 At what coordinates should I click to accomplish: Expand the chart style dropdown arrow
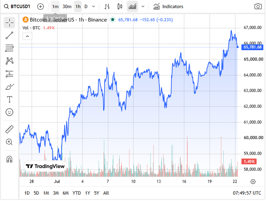pyautogui.click(x=143, y=7)
